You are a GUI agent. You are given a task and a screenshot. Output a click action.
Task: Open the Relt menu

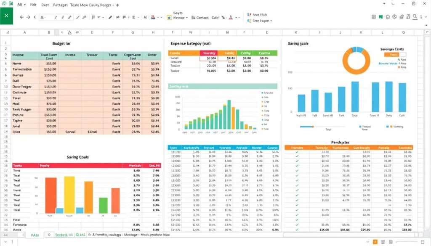pos(33,5)
